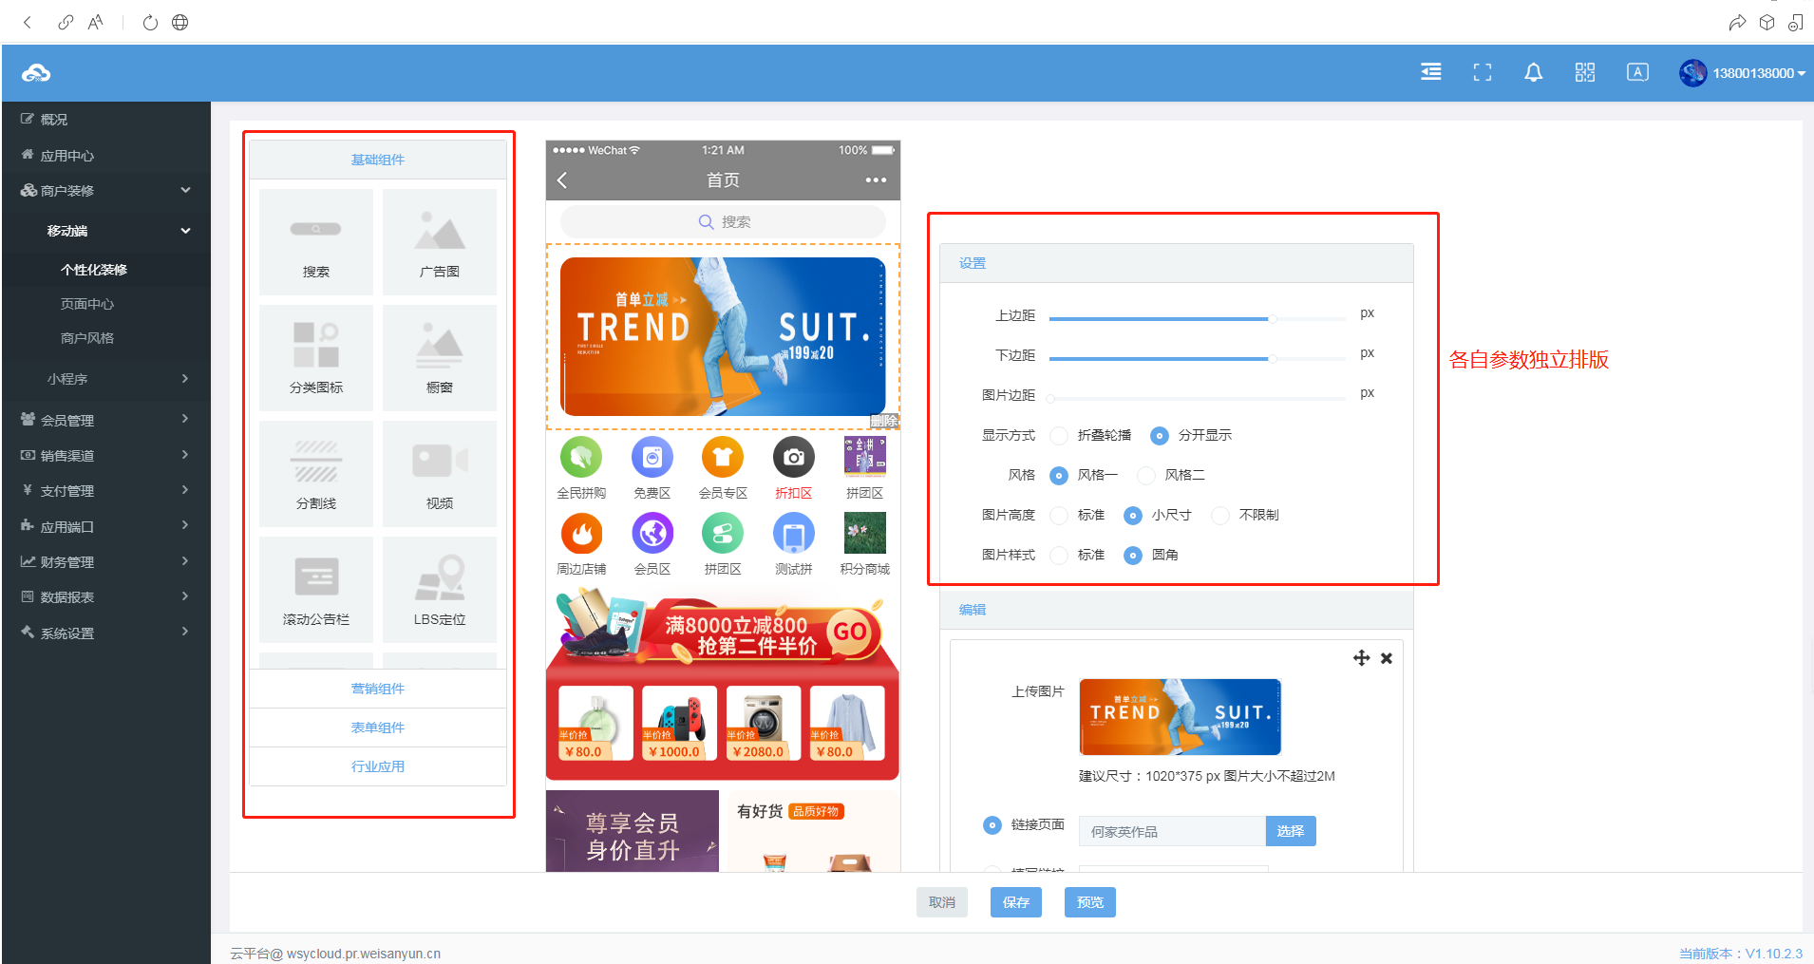The height and width of the screenshot is (964, 1814).
Task: Open the 表单组件 component tab
Action: pos(378,728)
